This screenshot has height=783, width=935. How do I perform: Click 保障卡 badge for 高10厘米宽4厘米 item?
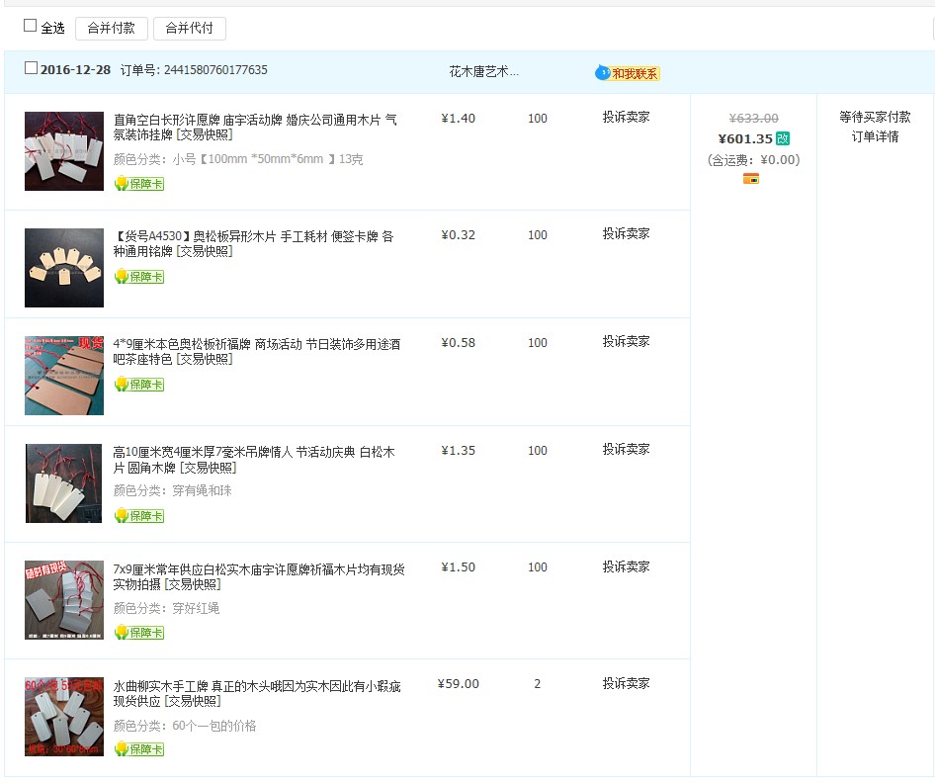point(139,516)
